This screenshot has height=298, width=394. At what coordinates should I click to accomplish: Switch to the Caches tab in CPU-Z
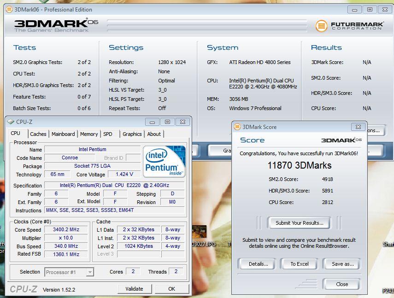(38, 134)
